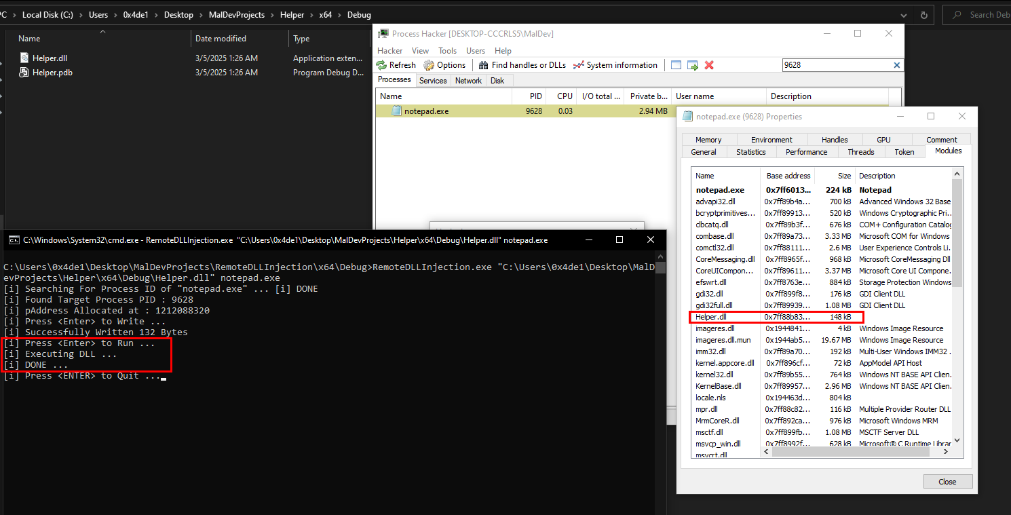Open the address bar history dropdown in Explorer
The image size is (1011, 515).
tap(904, 15)
